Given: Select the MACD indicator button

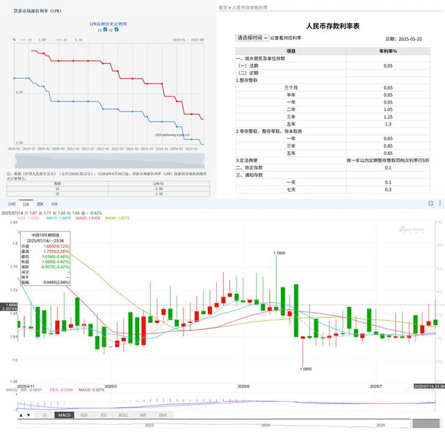Looking at the screenshot, I should coord(64,415).
